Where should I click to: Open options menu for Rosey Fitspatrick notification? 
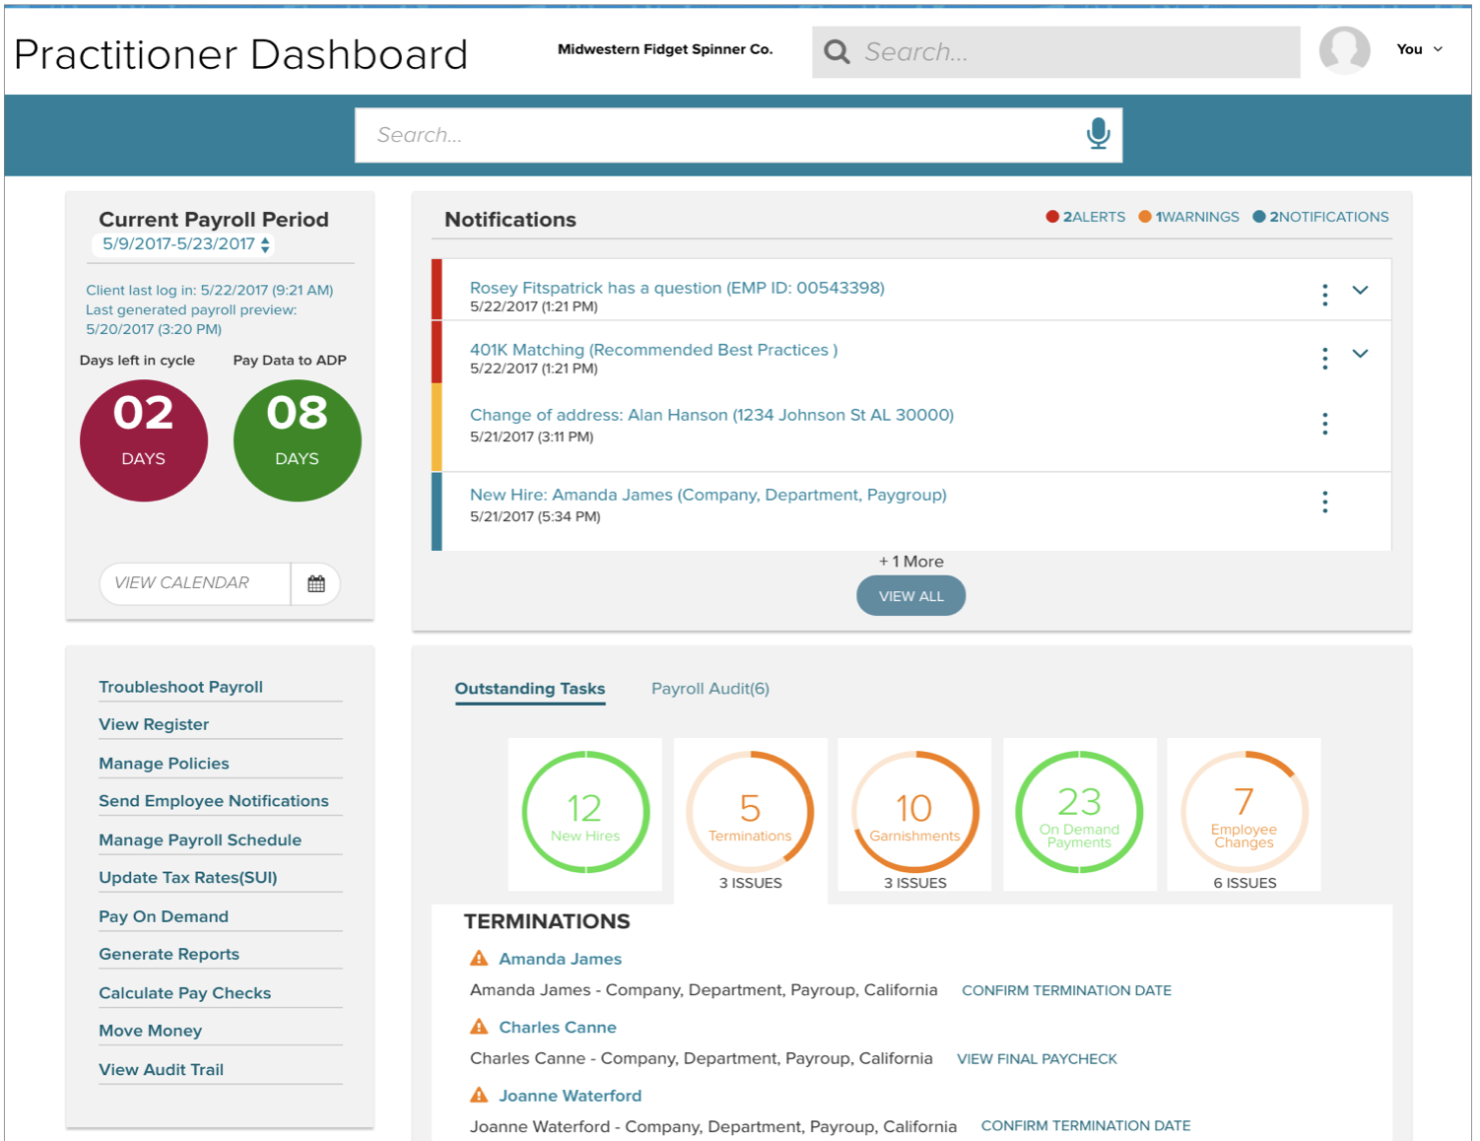[1324, 294]
